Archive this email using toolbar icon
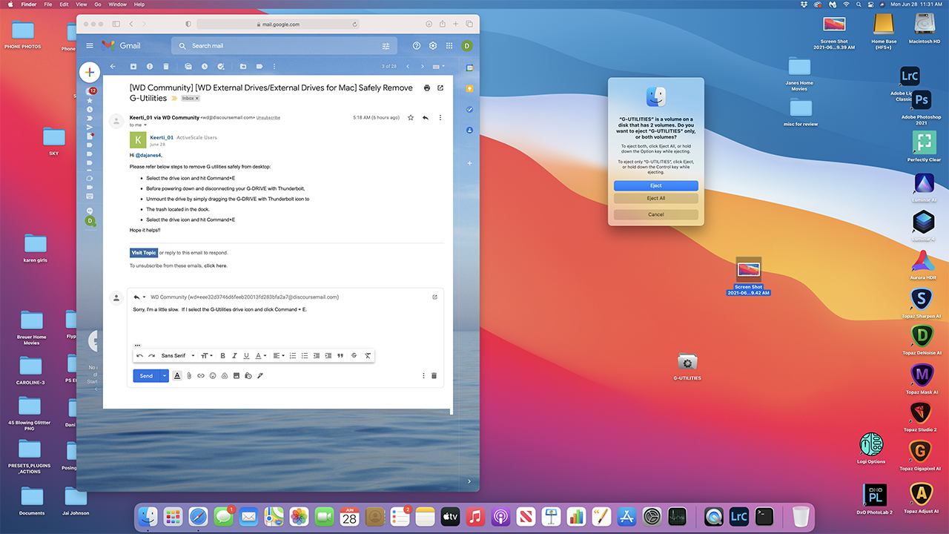Screen dimensions: 949x534 point(133,67)
